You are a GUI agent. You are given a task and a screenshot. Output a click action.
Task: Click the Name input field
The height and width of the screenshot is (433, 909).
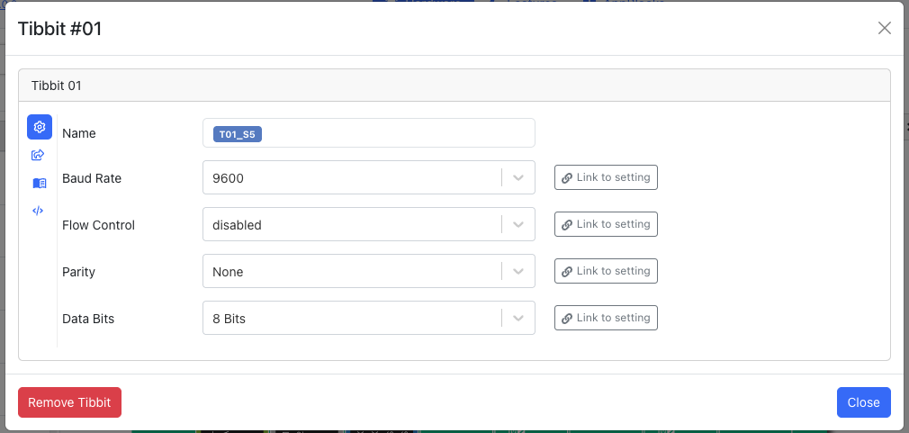pyautogui.click(x=369, y=132)
